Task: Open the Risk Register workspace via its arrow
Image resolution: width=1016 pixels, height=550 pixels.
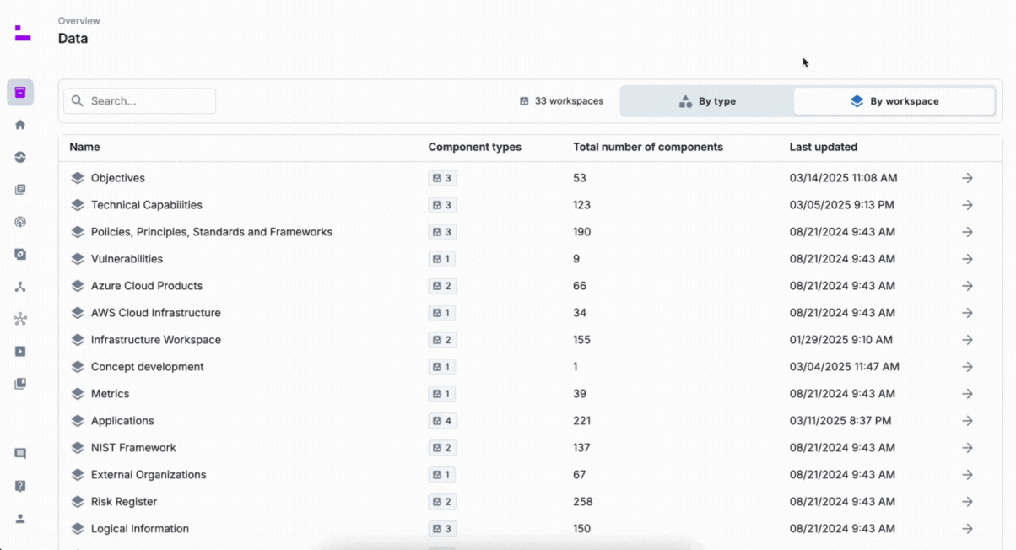Action: click(x=966, y=502)
